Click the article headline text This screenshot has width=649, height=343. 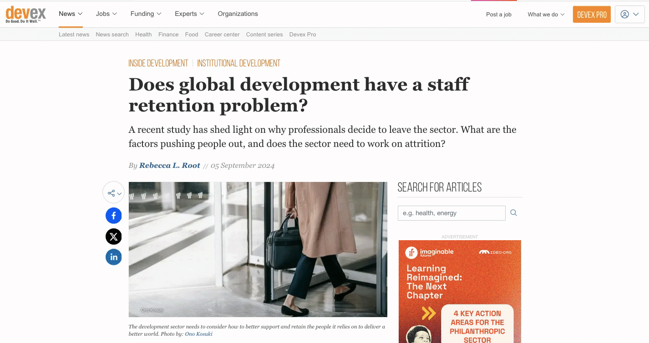(x=299, y=95)
